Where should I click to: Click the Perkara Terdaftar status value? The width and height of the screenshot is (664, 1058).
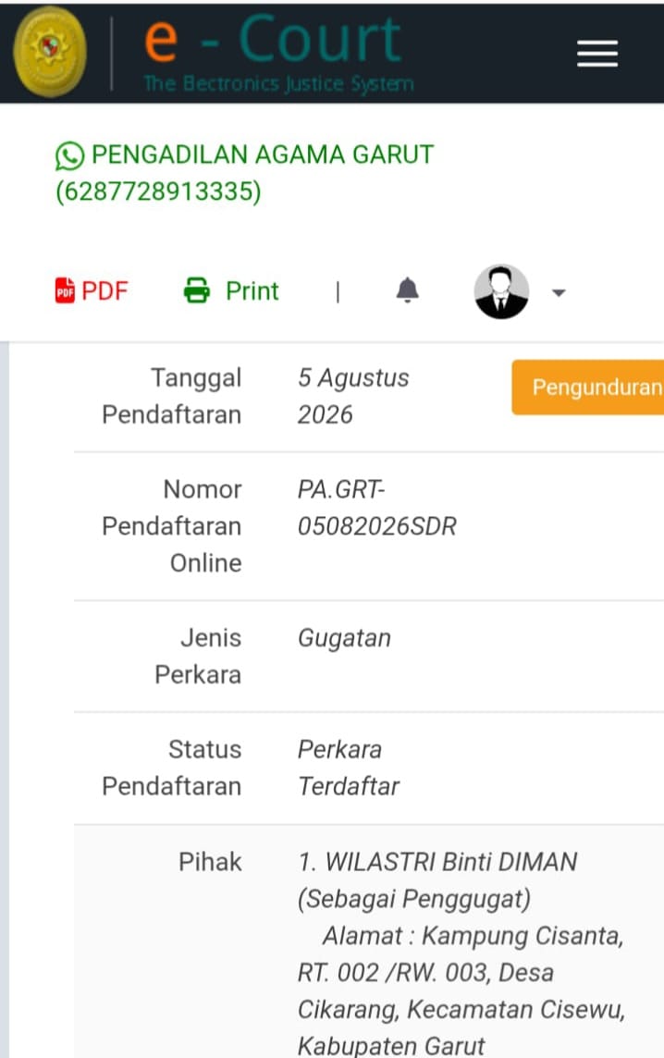click(349, 768)
